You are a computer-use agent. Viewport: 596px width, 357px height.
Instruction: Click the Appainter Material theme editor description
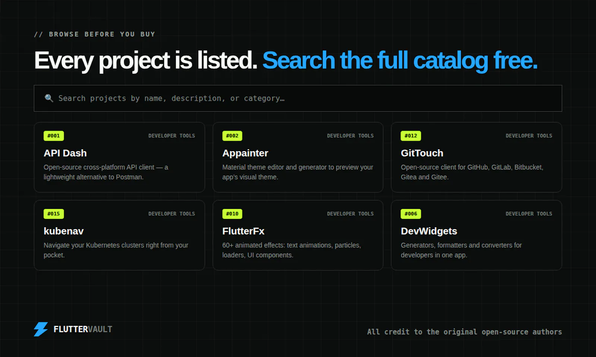click(298, 172)
